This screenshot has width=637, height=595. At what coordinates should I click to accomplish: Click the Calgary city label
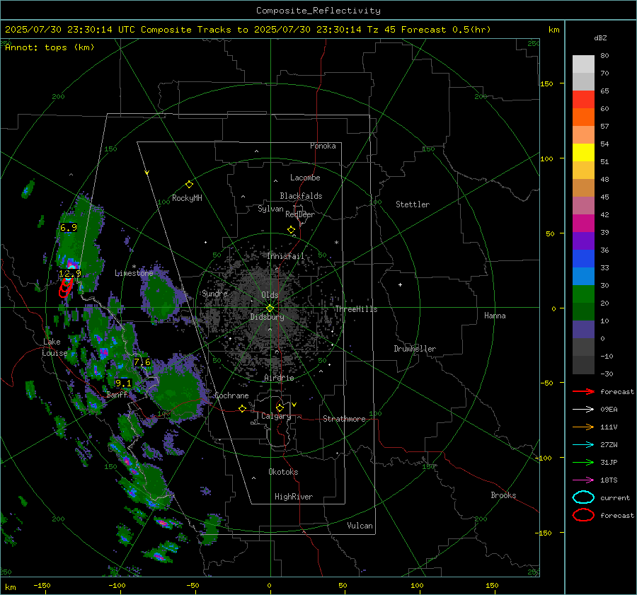click(x=276, y=416)
